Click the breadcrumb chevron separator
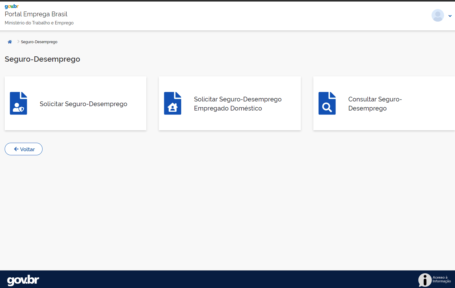This screenshot has width=455, height=288. point(18,42)
